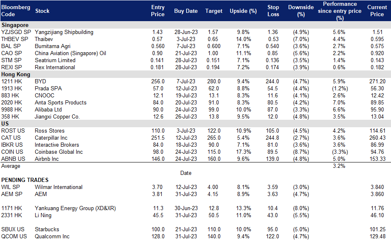Select Alibaba current price 95.90
Image resolution: width=391 pixels, height=247 pixels.
377,110
